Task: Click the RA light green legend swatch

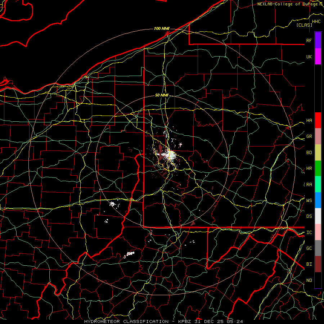Action: [318, 184]
